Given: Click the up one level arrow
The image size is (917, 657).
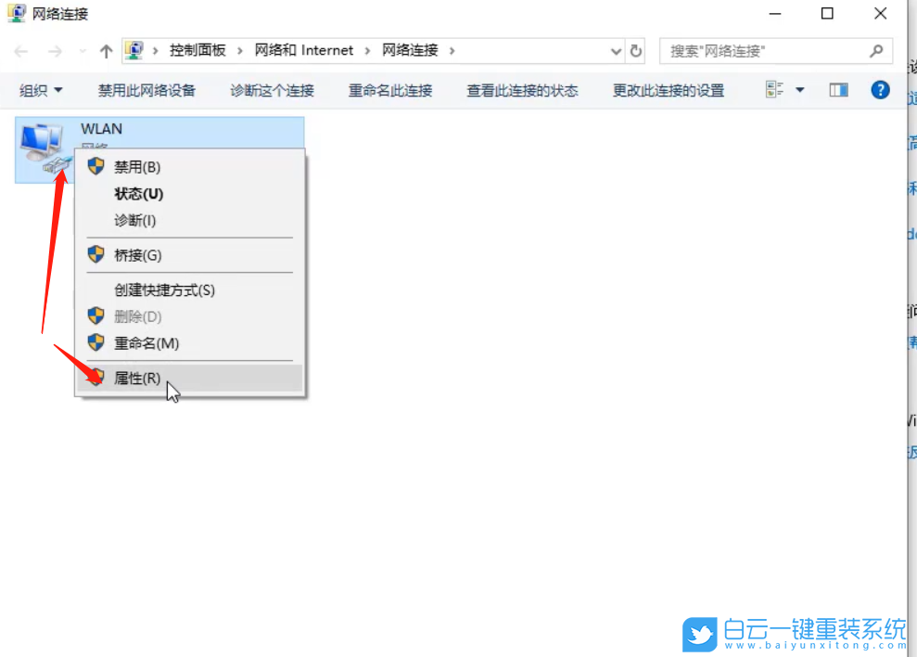Looking at the screenshot, I should click(108, 50).
